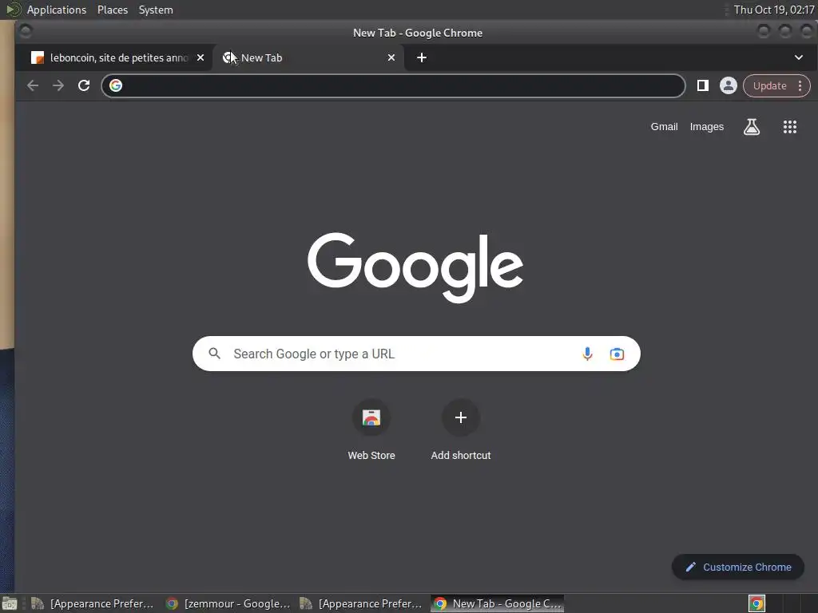Open a new tab with plus
Screen dimensions: 818x613
[422, 57]
